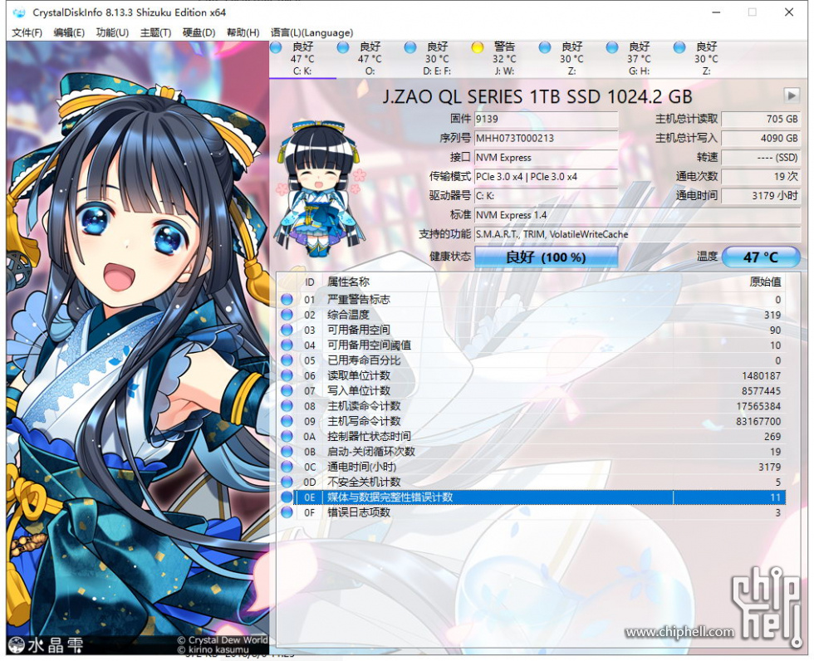Click status icon for 0C 通电时间(小时)

click(x=287, y=467)
